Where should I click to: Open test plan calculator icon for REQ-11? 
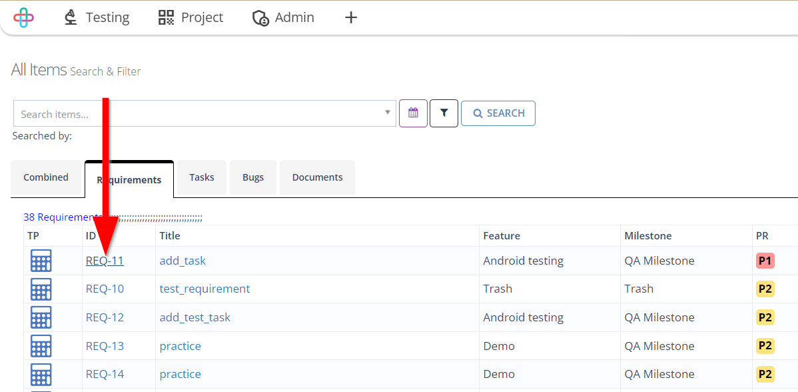(41, 261)
